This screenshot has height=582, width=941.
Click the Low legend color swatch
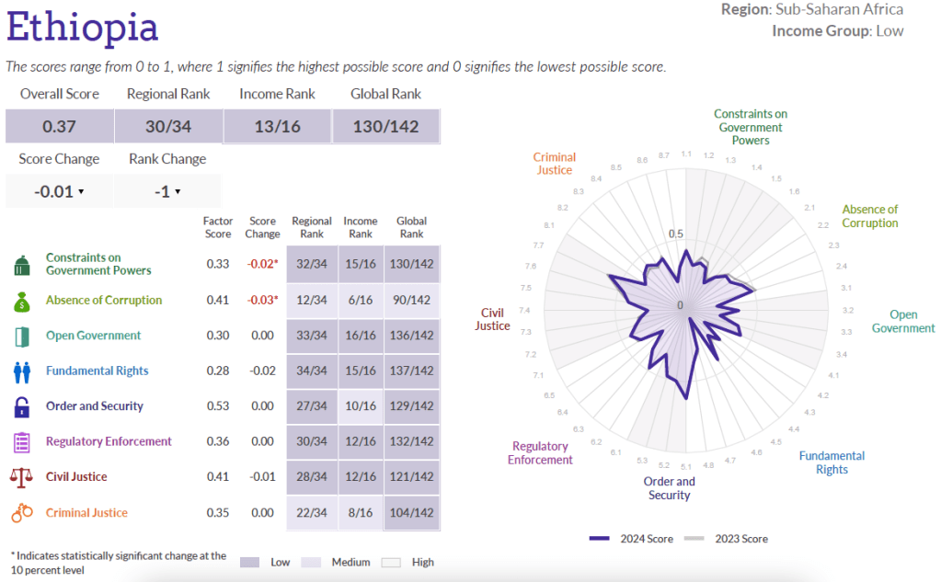[x=248, y=562]
